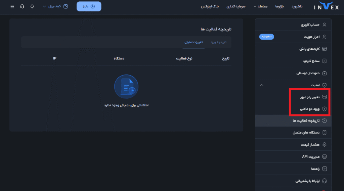The height and width of the screenshot is (191, 344).
Task: Open the hamburger menu icon
Action: click(12, 6)
